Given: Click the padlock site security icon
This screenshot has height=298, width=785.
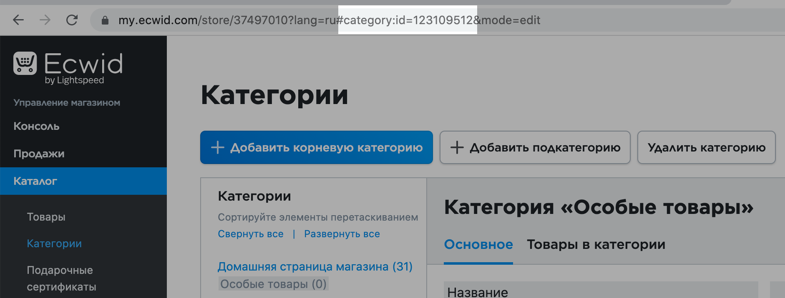Looking at the screenshot, I should click(x=105, y=20).
